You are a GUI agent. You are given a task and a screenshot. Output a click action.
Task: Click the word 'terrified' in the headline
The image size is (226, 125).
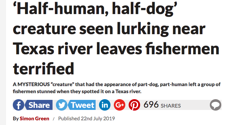(x=43, y=68)
